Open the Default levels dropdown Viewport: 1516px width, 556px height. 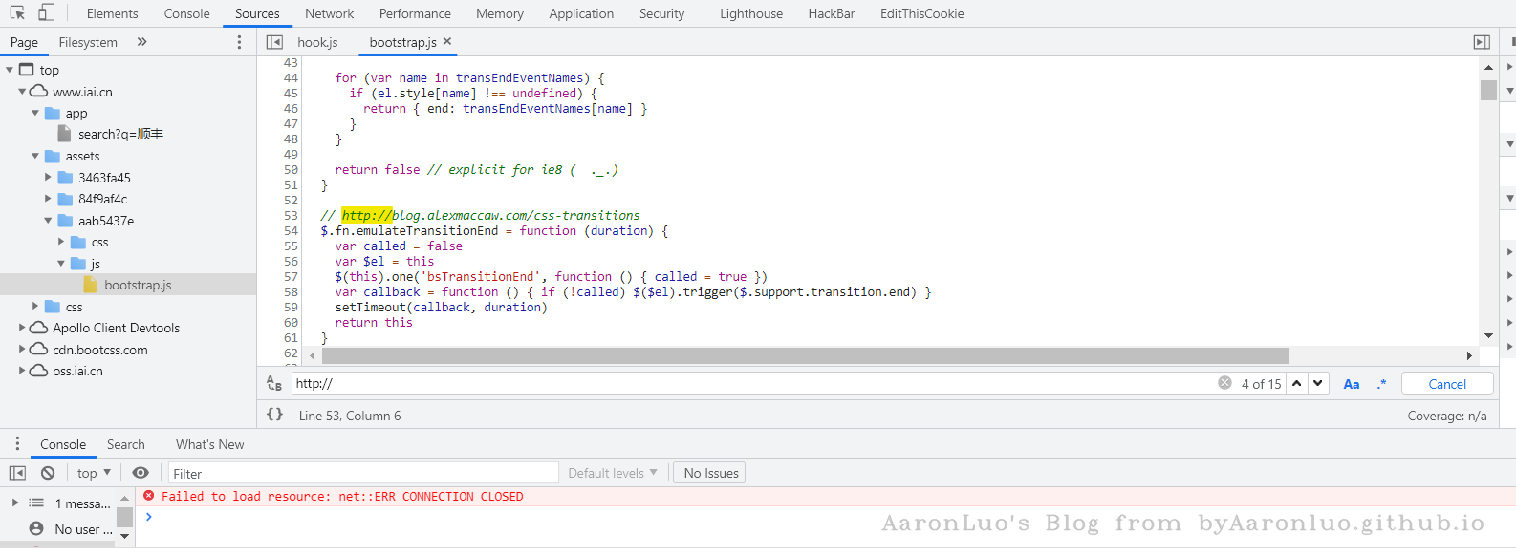click(613, 473)
